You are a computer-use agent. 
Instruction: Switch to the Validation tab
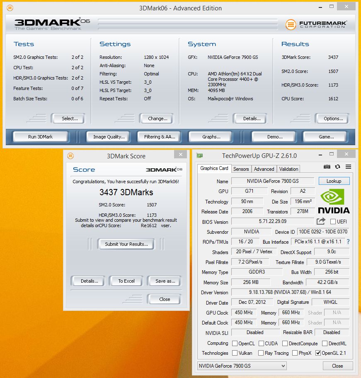[288, 169]
